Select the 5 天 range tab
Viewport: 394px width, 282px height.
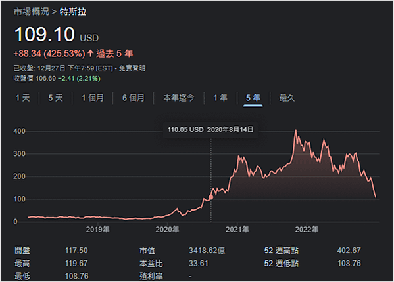pos(55,98)
